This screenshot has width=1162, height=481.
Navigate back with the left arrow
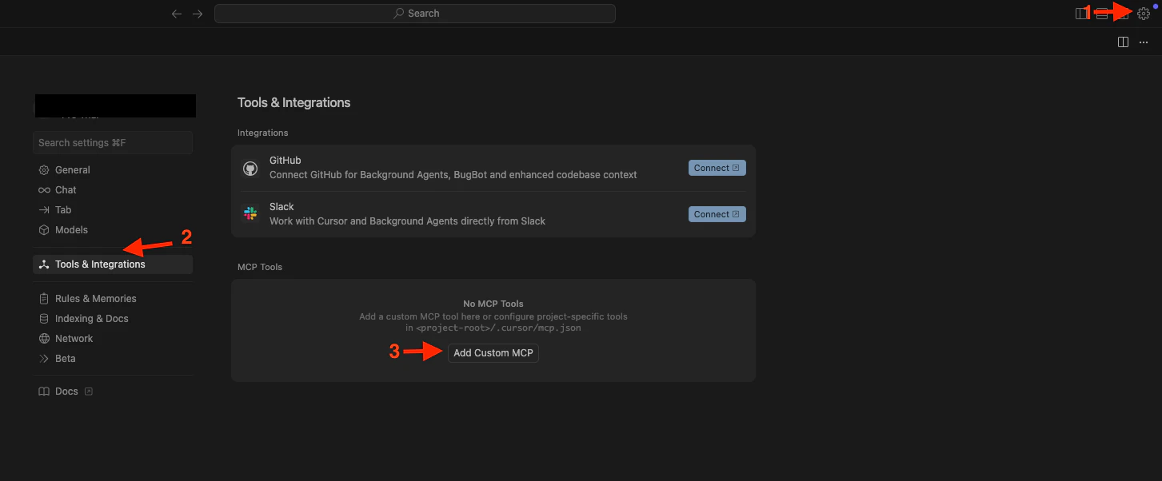(x=177, y=13)
